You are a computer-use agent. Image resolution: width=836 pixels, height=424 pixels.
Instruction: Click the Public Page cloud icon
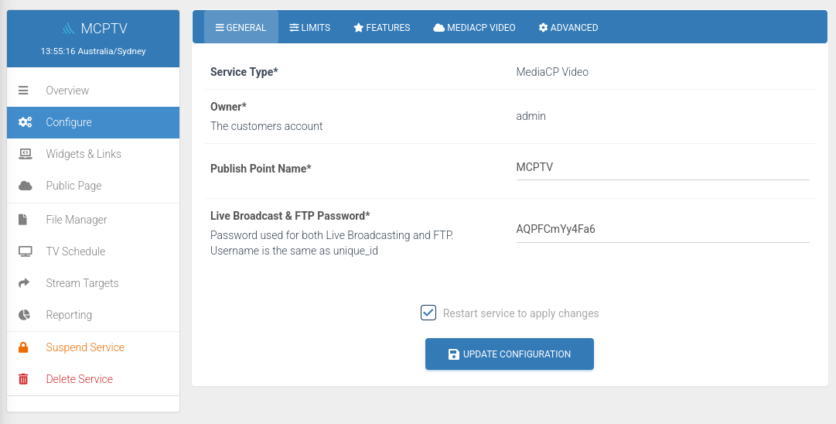pyautogui.click(x=25, y=186)
